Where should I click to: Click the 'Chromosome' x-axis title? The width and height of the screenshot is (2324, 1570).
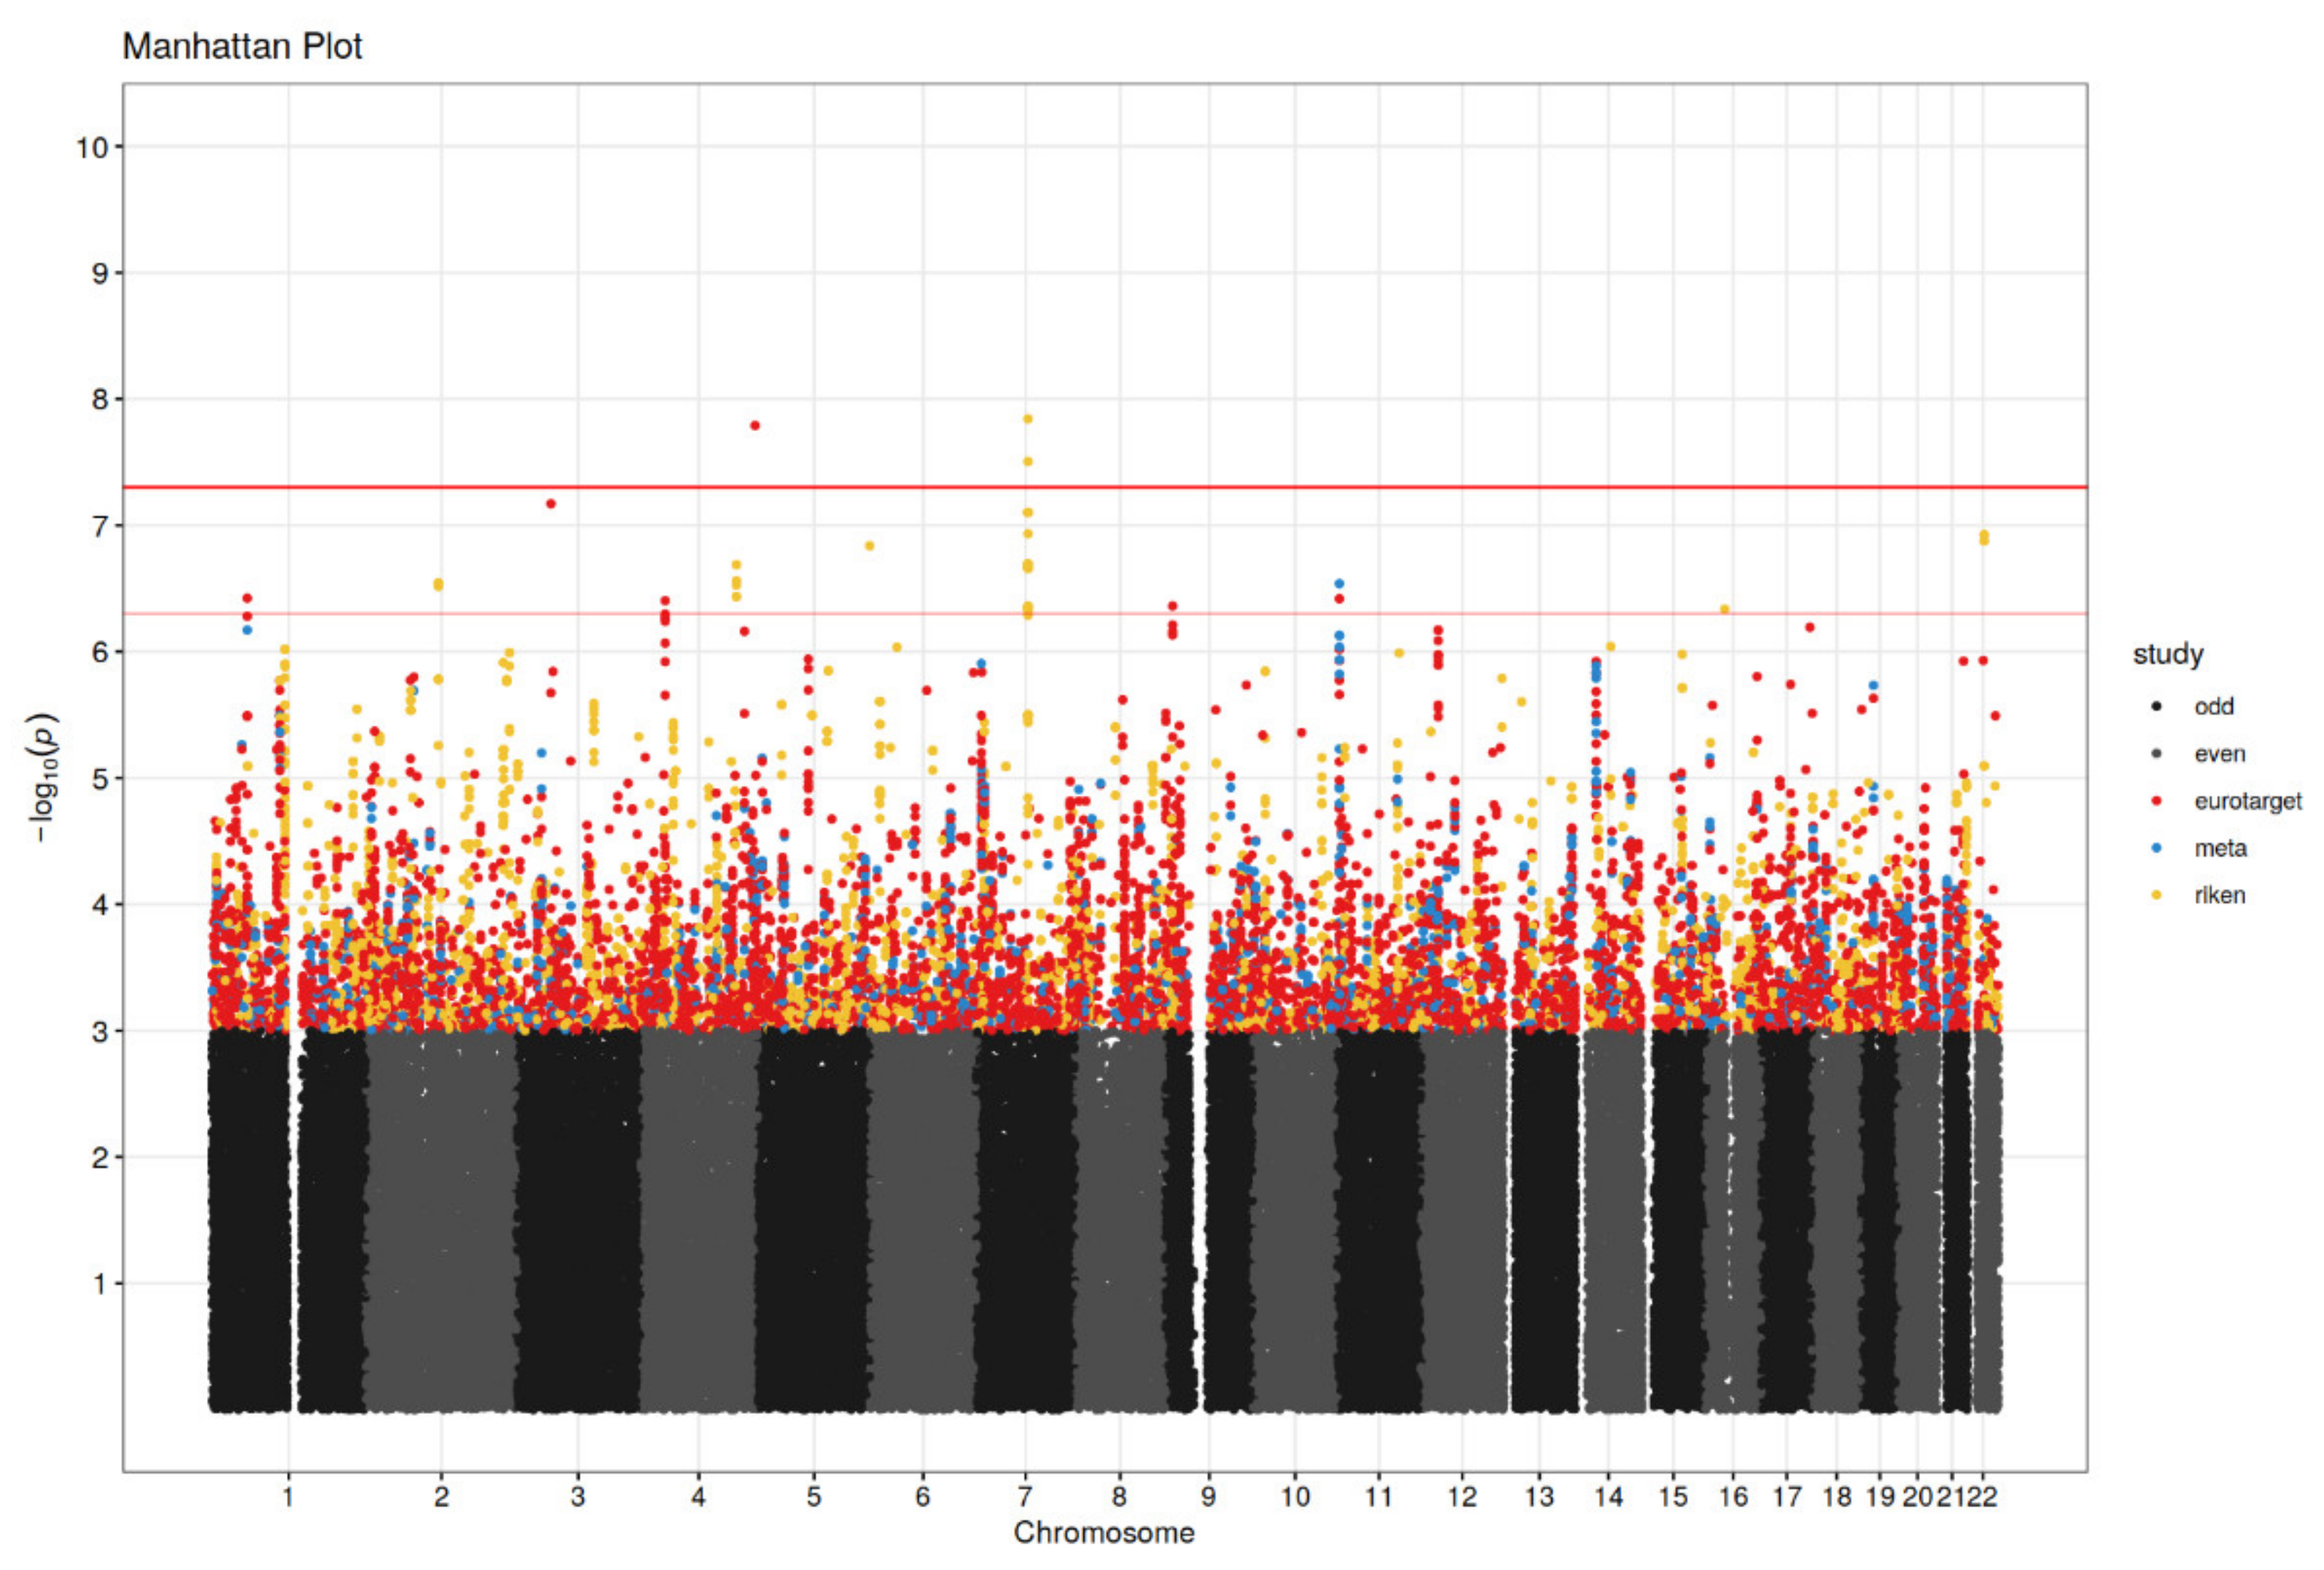[x=1103, y=1532]
